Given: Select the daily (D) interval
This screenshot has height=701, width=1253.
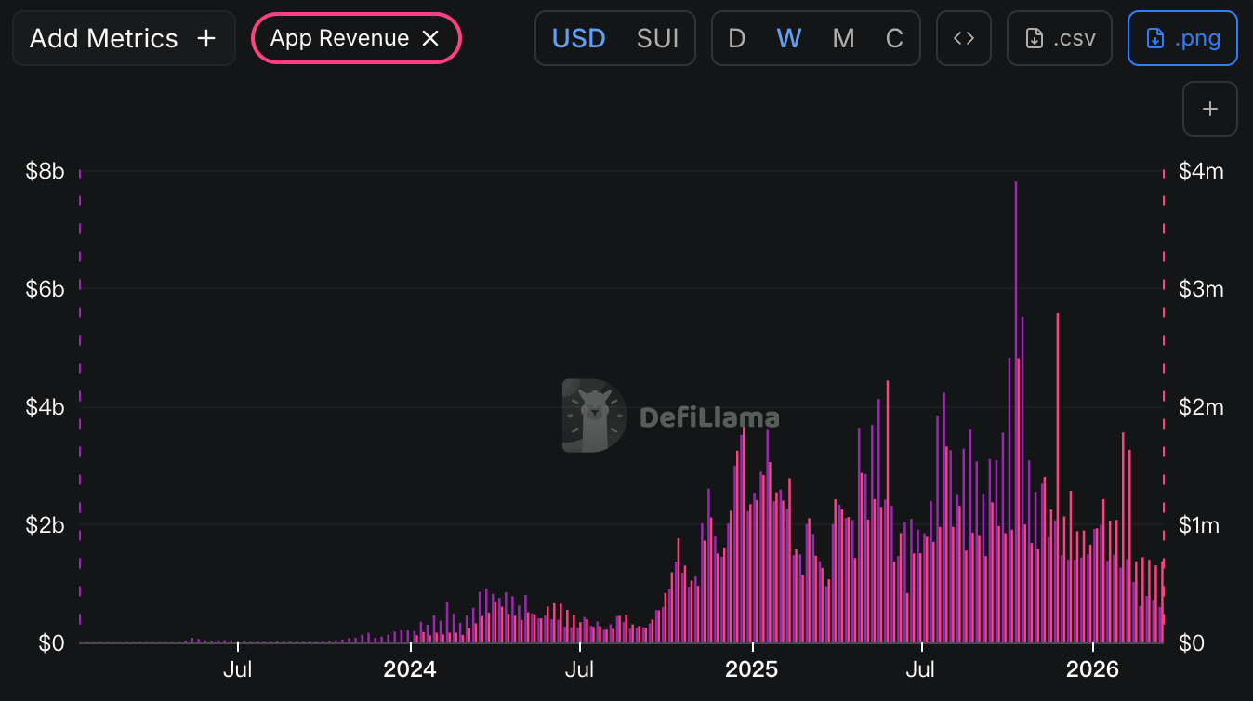Looking at the screenshot, I should coord(736,38).
